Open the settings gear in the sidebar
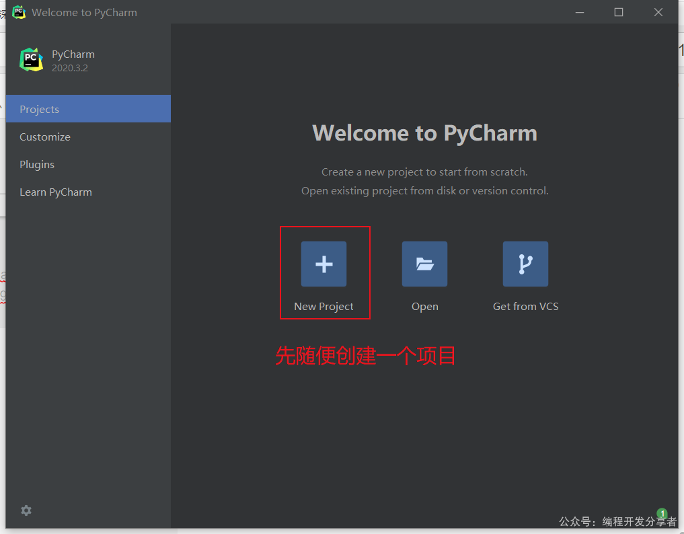This screenshot has width=684, height=534. pos(26,510)
